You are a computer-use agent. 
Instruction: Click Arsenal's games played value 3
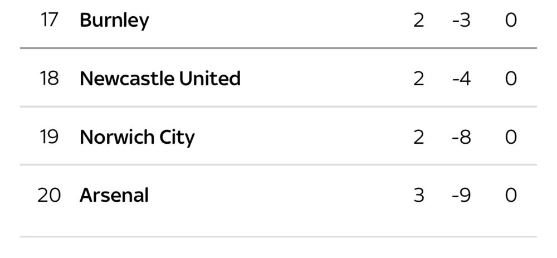point(419,196)
